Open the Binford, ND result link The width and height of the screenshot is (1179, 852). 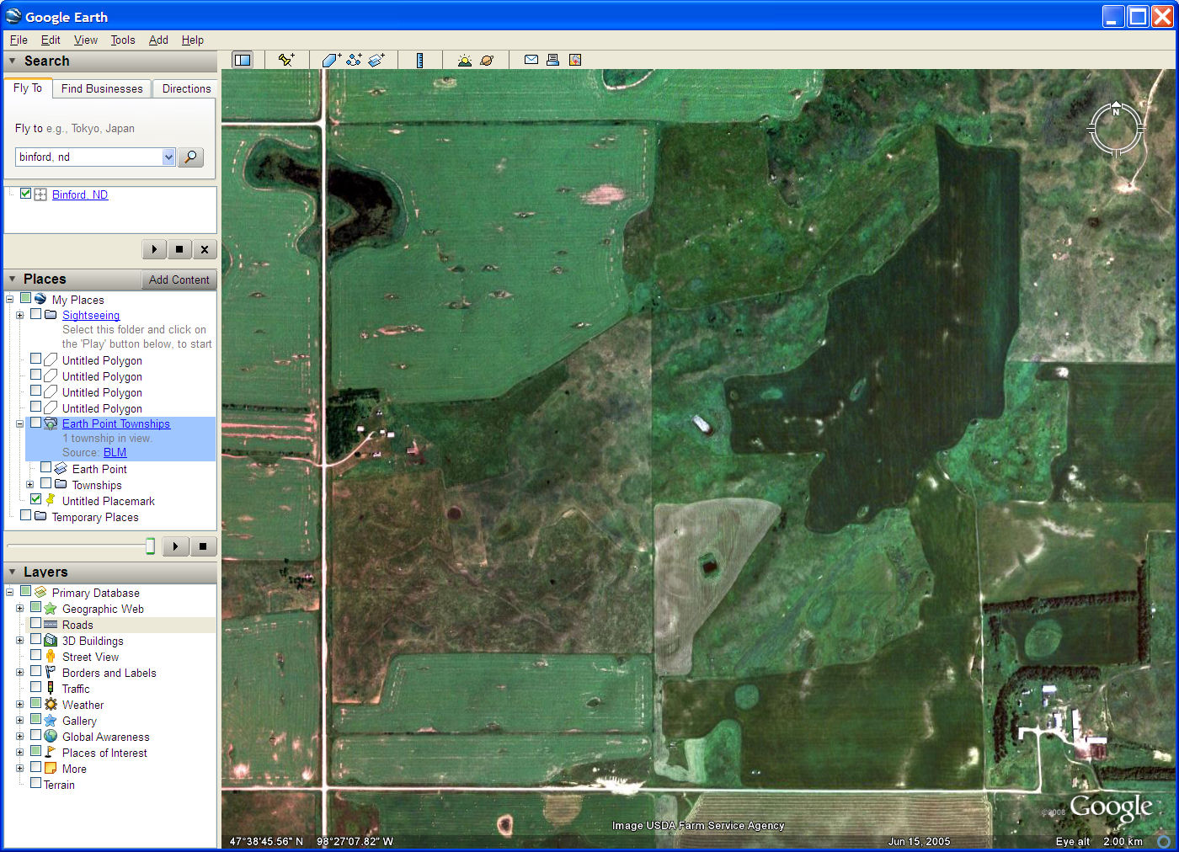coord(80,194)
